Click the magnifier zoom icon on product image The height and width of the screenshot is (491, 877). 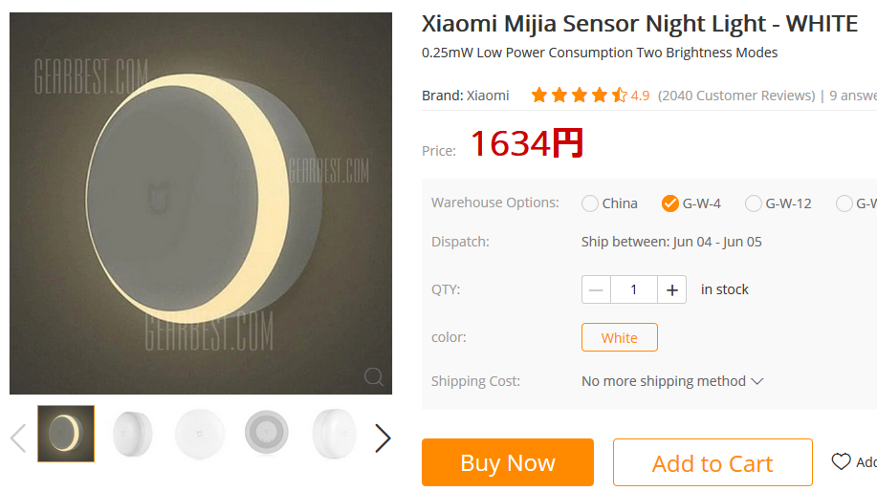point(374,375)
